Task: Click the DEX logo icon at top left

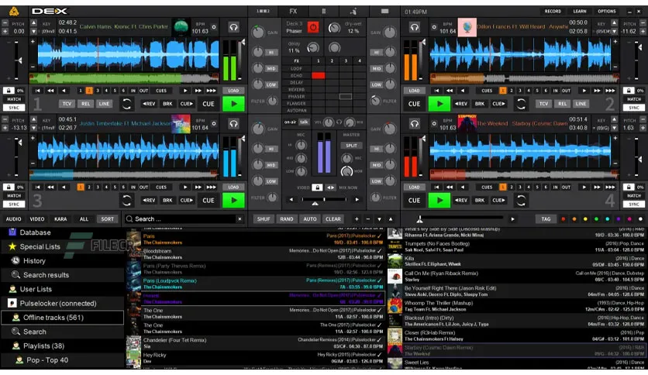Action: pos(15,11)
